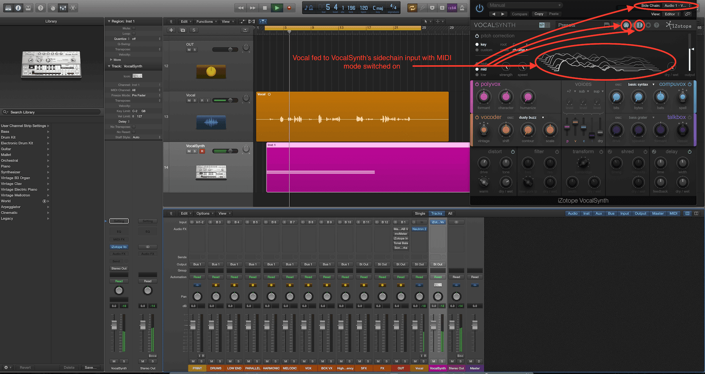Collapse the Region Inst 1 section
This screenshot has height=374, width=705.
coord(109,21)
